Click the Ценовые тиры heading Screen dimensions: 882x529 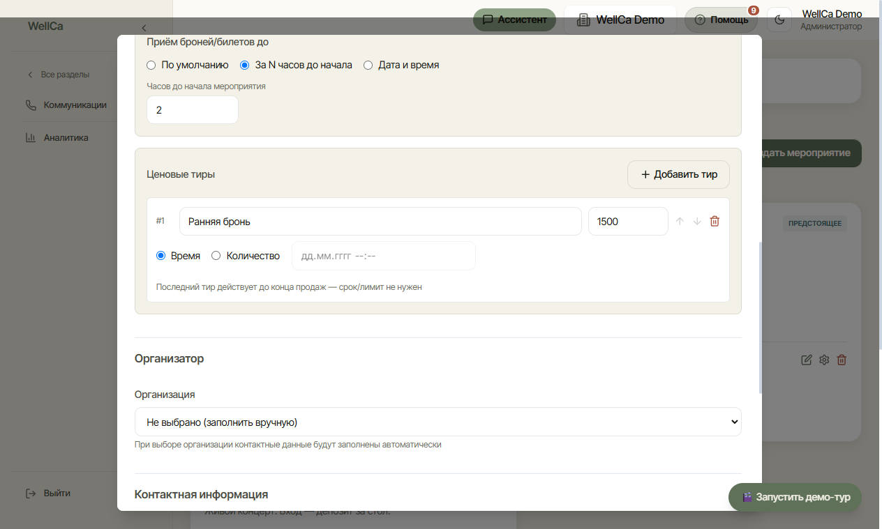(181, 174)
